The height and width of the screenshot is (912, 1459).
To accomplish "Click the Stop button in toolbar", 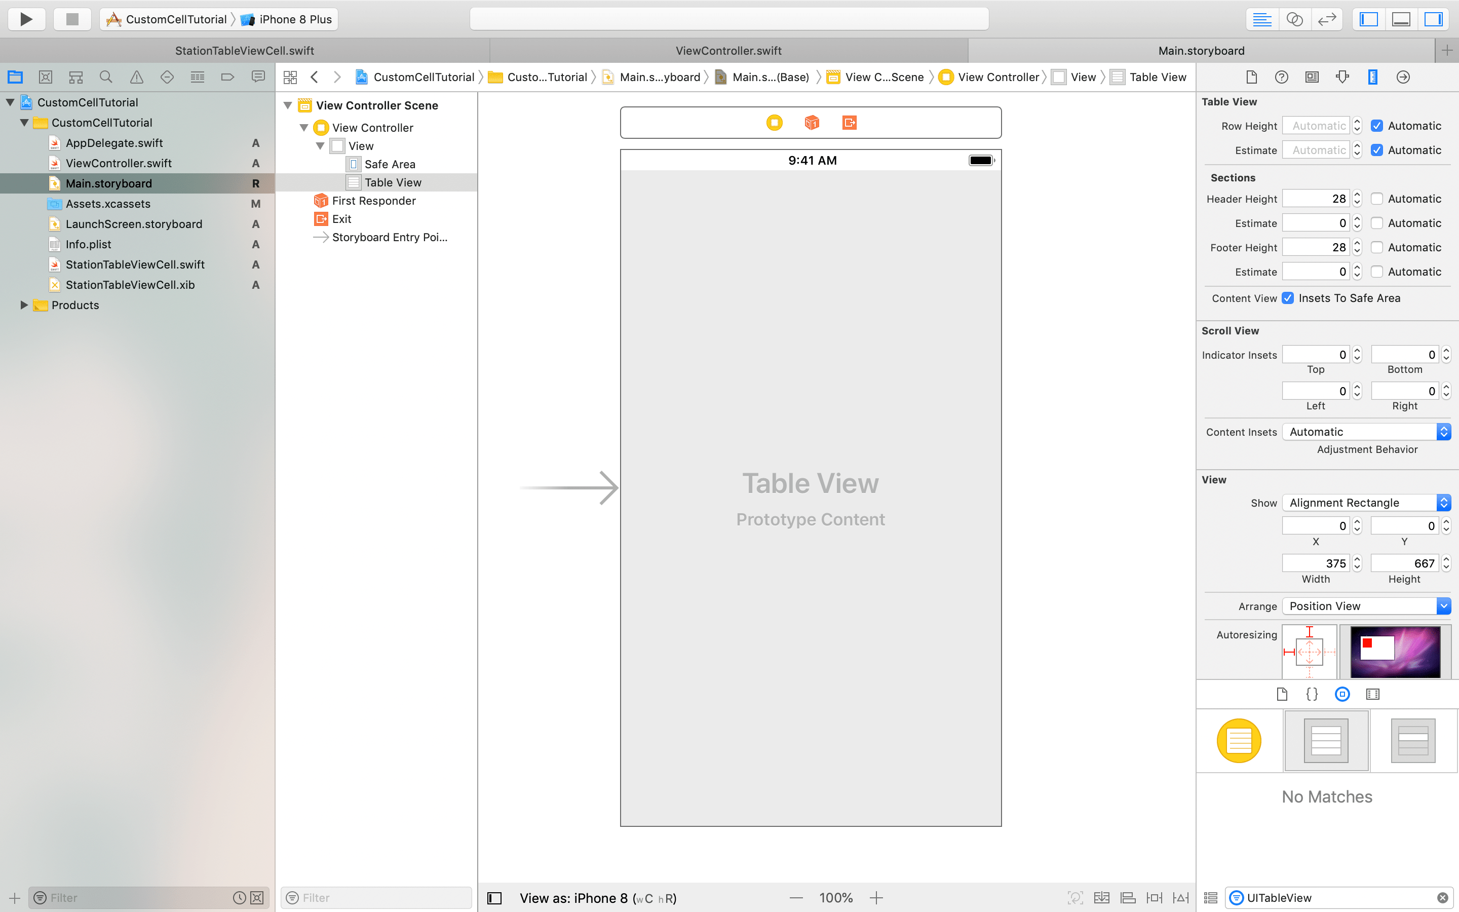I will [x=72, y=19].
